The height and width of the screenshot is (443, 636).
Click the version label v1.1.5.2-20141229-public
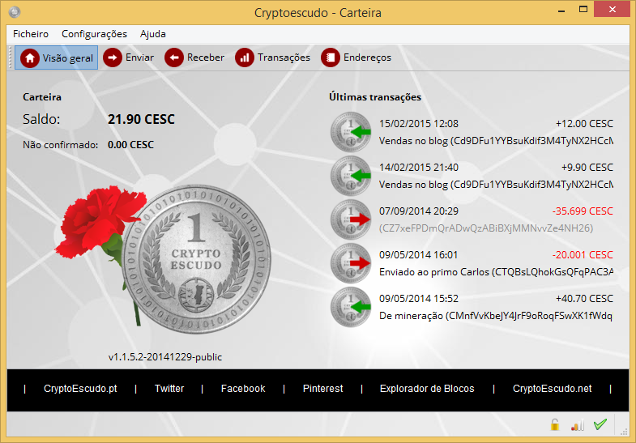tap(165, 357)
